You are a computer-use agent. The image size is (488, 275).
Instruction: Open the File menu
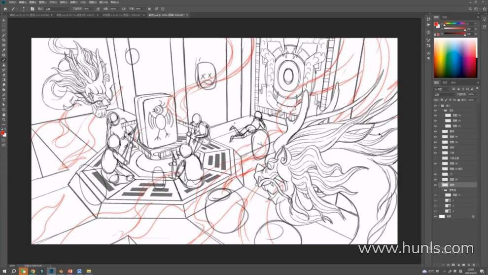[x=12, y=2]
